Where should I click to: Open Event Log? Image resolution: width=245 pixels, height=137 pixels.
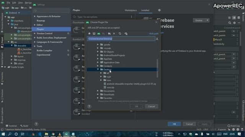[x=234, y=126]
